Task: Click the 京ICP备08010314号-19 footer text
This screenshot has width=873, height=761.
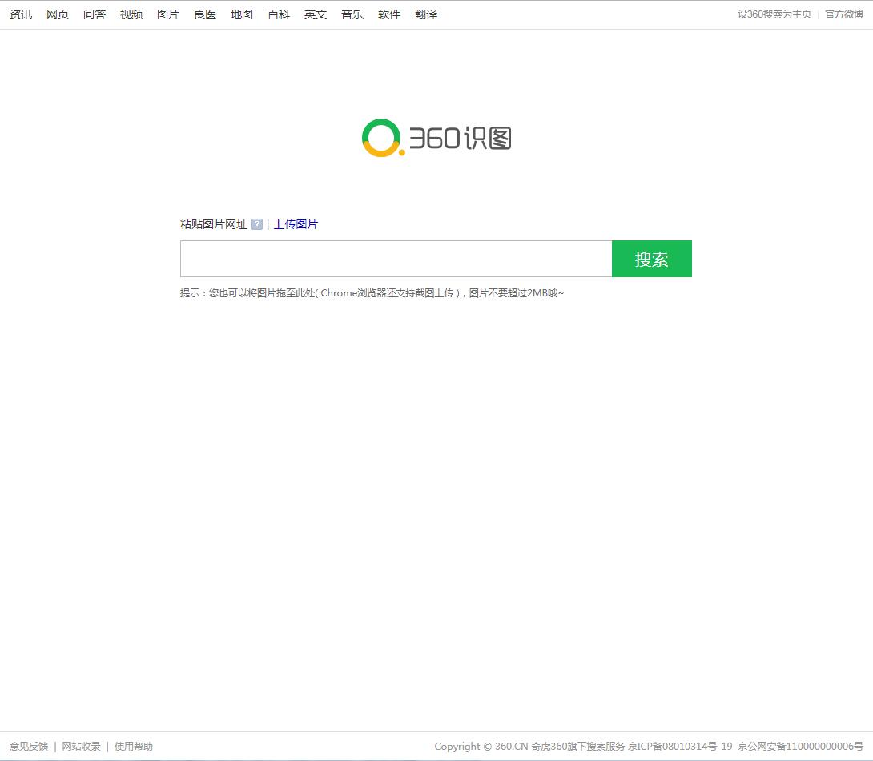Action: point(680,747)
